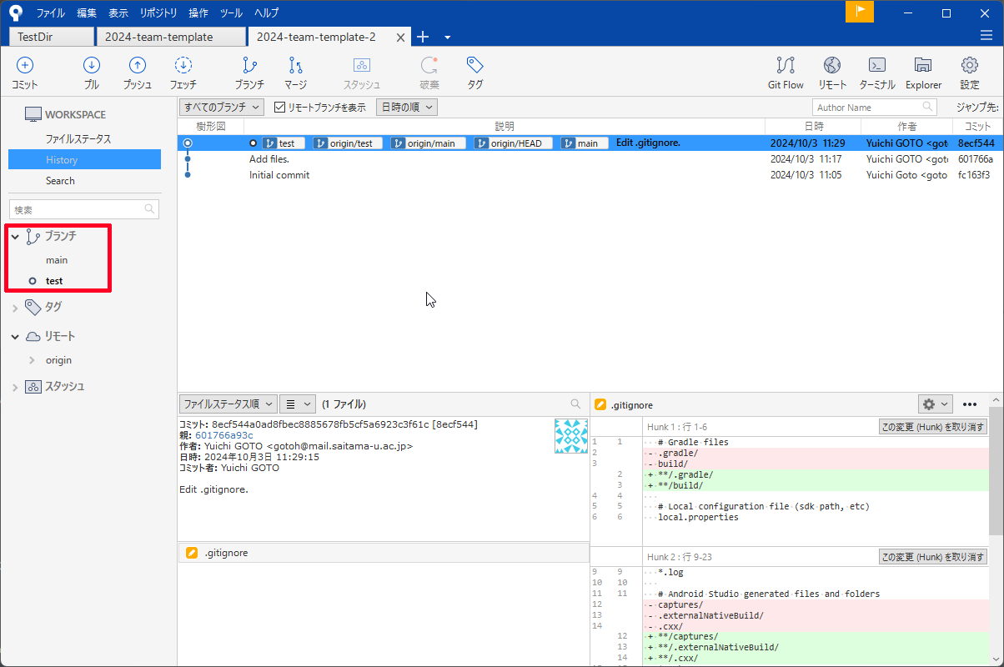Open the 表示 menu
1004x667 pixels.
pyautogui.click(x=118, y=13)
